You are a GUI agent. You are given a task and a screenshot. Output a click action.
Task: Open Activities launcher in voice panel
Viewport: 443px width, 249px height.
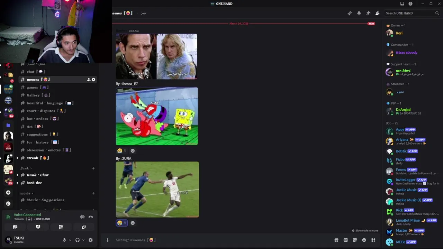coord(61,227)
